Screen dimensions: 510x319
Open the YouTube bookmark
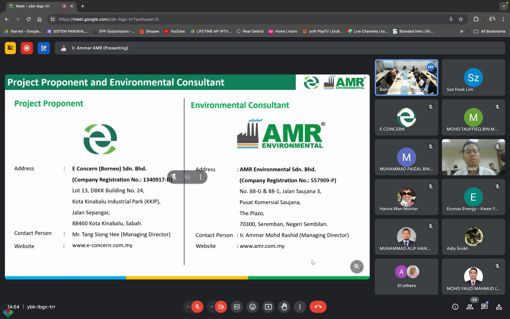point(174,31)
